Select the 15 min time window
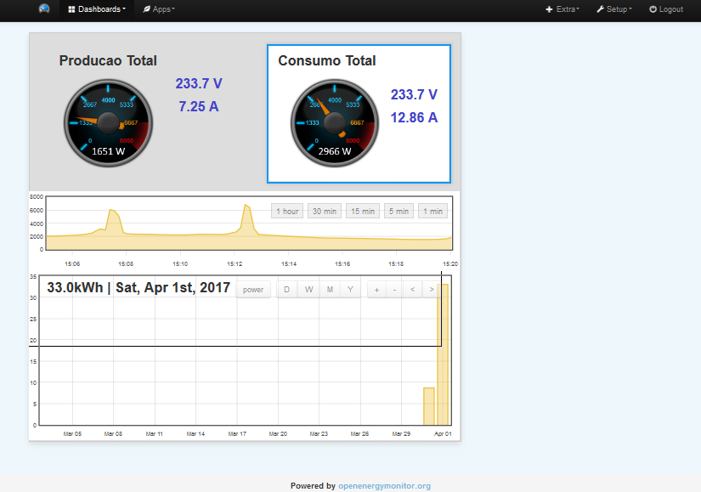Viewport: 701px width, 492px height. (363, 211)
